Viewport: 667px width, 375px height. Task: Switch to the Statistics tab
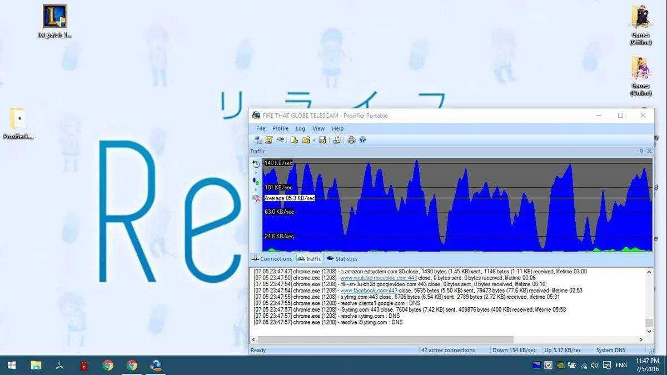pyautogui.click(x=342, y=258)
